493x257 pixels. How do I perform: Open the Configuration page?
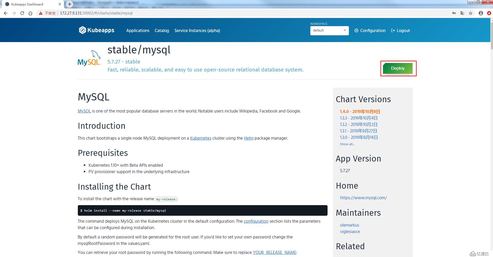(x=370, y=30)
